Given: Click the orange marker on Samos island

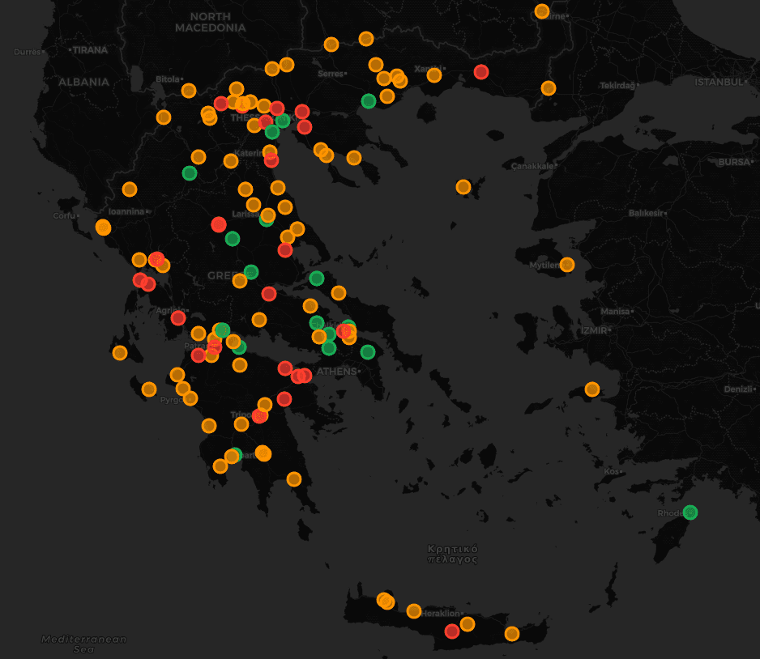Looking at the screenshot, I should click(x=592, y=389).
